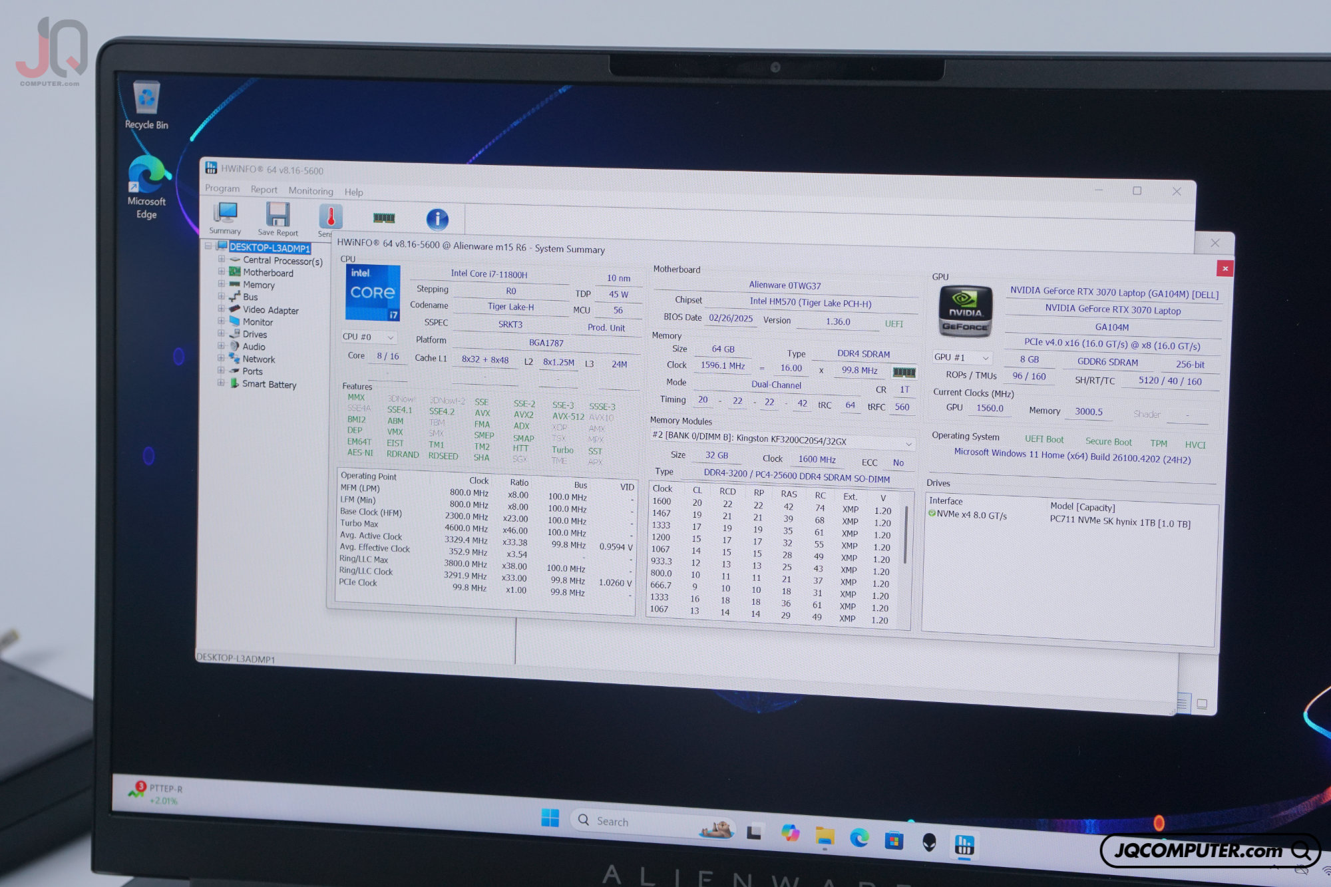1331x887 pixels.
Task: Click the HWiNFO title bar app icon
Action: click(x=211, y=167)
